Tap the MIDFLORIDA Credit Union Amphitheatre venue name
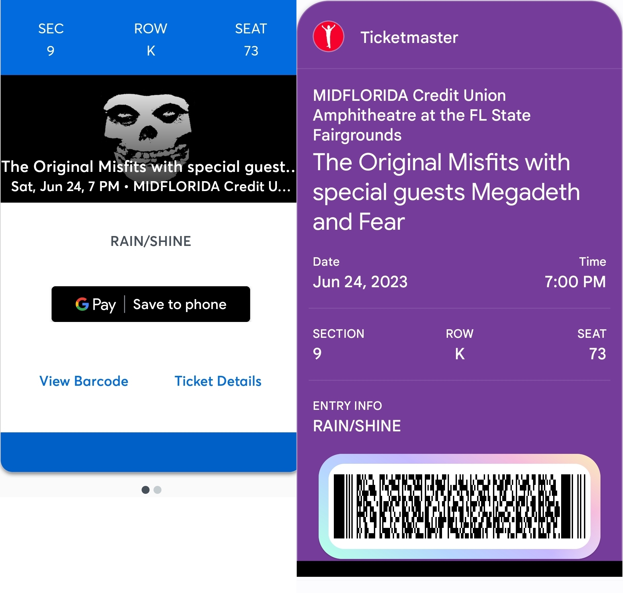This screenshot has width=623, height=593. click(x=422, y=115)
